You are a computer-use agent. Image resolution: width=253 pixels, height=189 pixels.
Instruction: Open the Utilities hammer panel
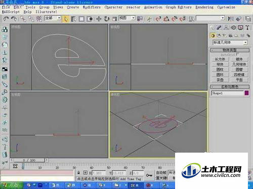point(247,28)
